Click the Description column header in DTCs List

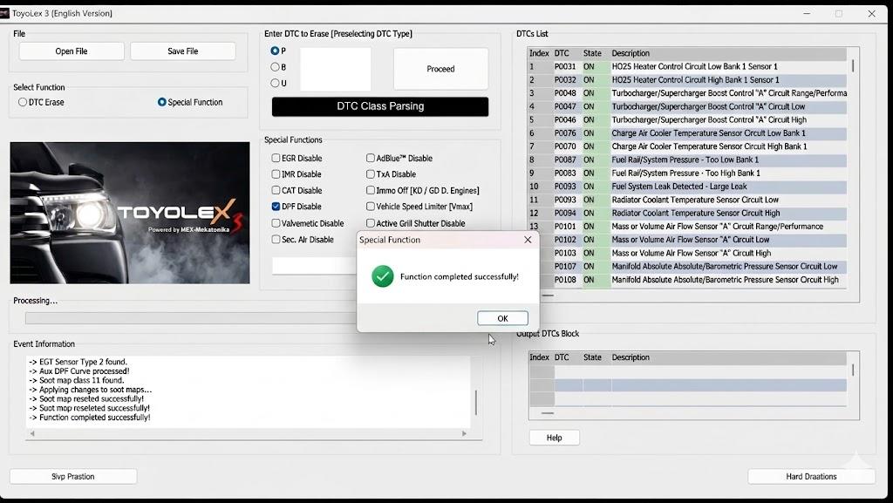[x=631, y=53]
